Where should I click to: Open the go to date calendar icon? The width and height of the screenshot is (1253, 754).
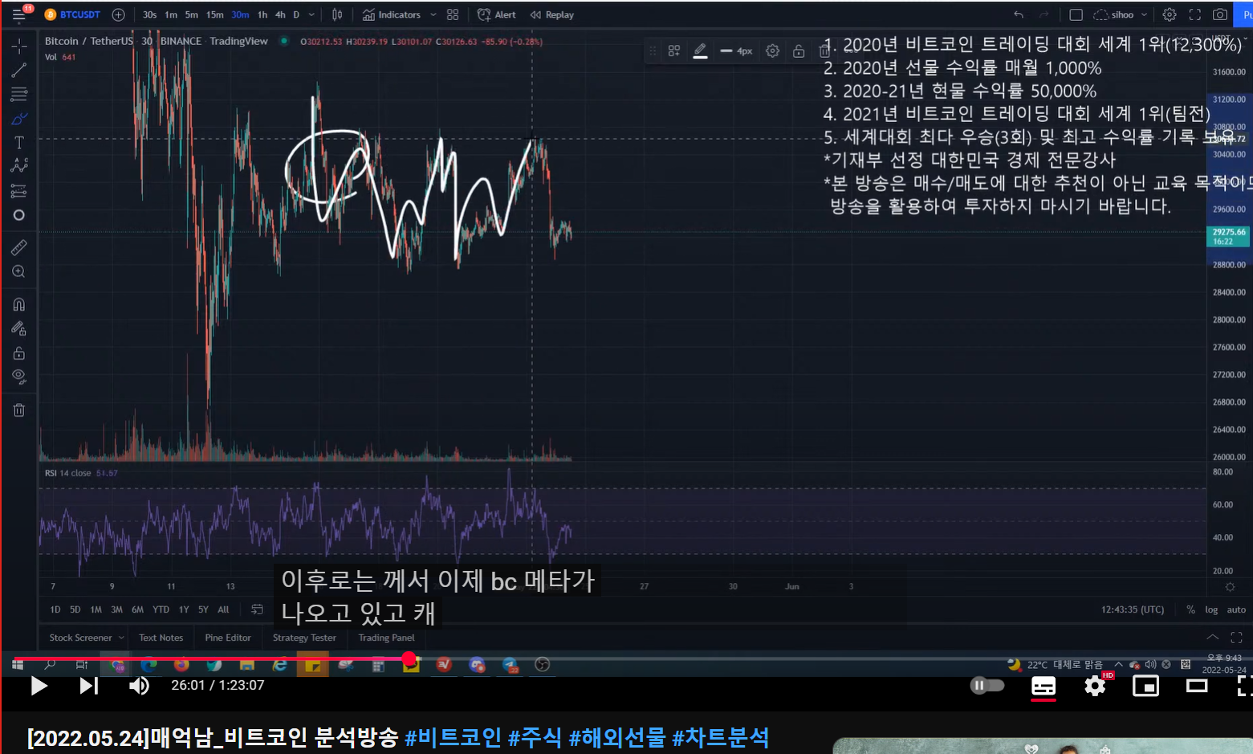(x=257, y=609)
